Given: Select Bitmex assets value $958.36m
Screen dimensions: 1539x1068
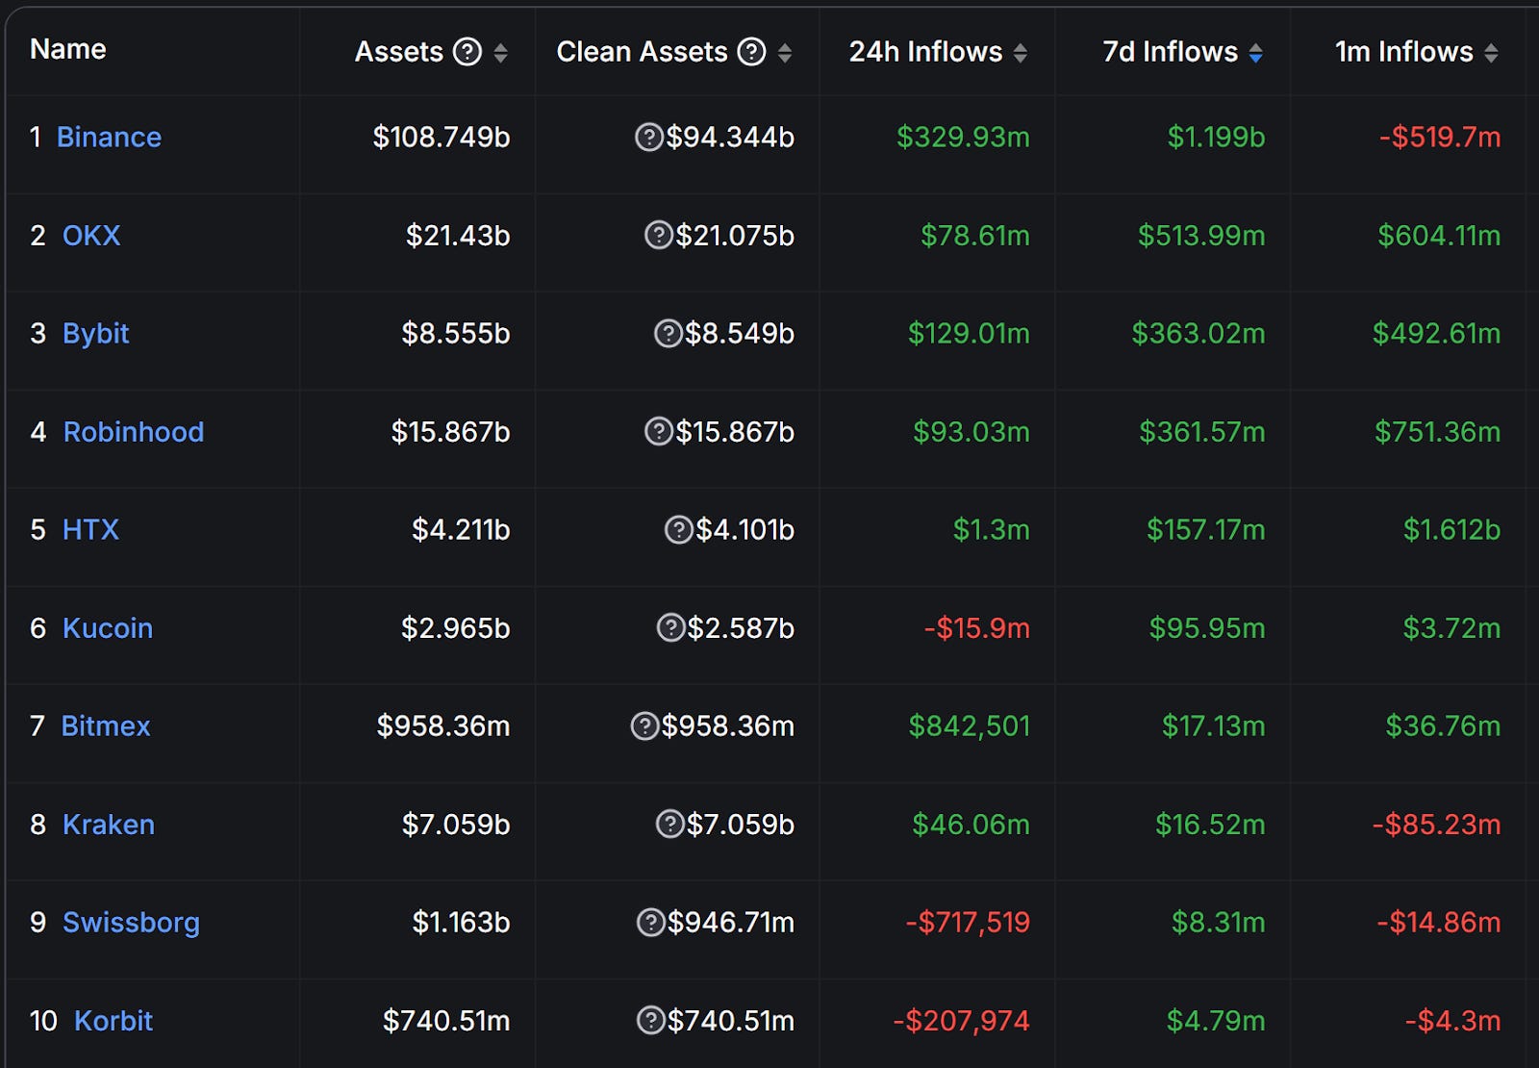Looking at the screenshot, I should [x=443, y=725].
